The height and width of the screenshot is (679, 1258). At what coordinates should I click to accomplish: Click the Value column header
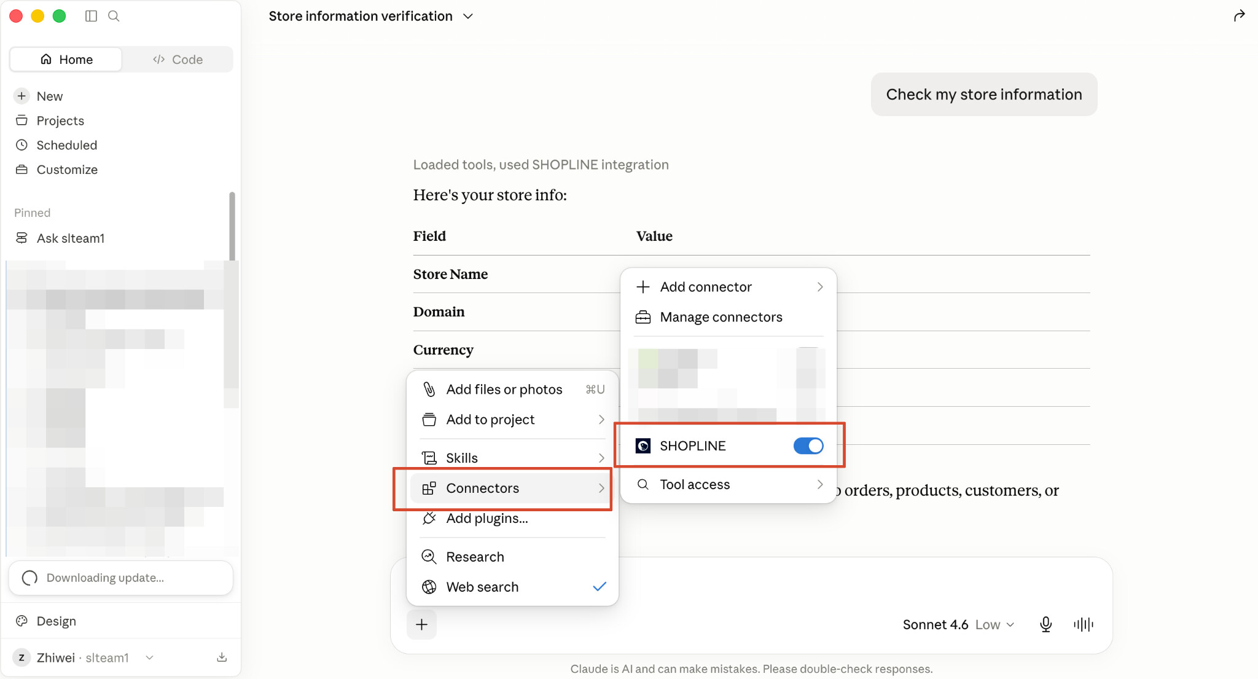pyautogui.click(x=654, y=236)
